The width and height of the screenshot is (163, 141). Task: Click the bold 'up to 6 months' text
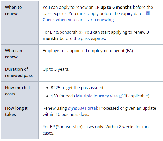116,7
